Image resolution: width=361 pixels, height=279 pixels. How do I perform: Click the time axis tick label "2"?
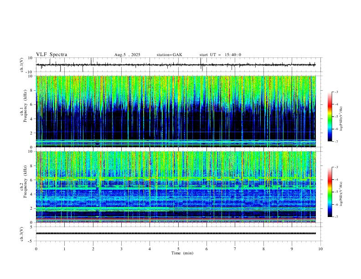pos(93,249)
